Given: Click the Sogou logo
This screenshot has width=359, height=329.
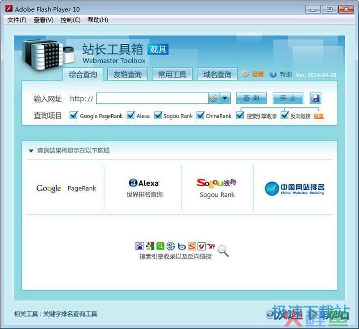Looking at the screenshot, I should pyautogui.click(x=216, y=183).
